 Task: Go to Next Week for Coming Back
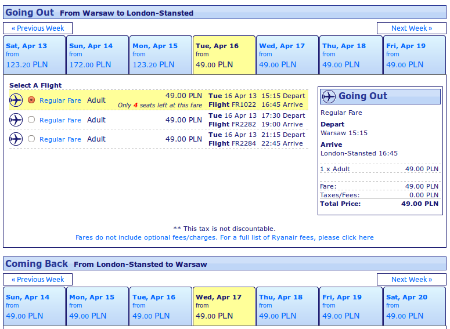point(412,279)
